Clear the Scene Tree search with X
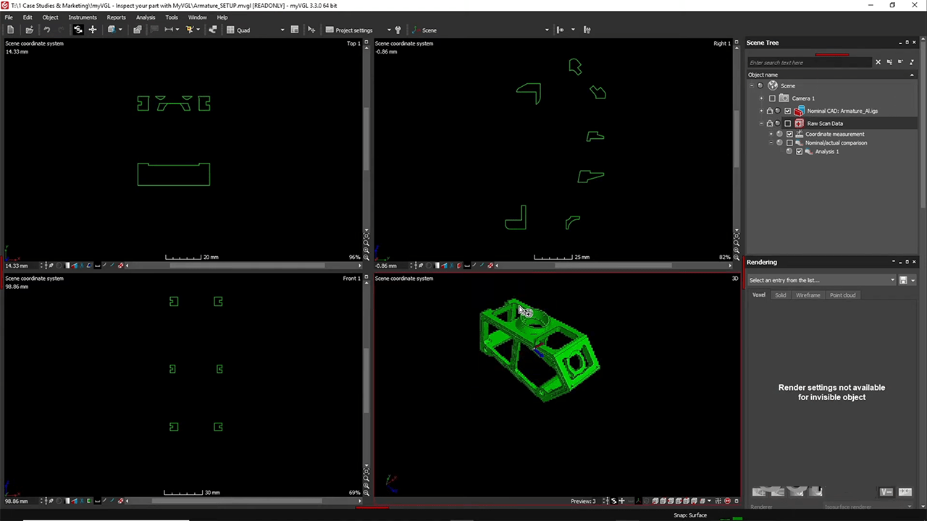The image size is (927, 521). (x=878, y=62)
